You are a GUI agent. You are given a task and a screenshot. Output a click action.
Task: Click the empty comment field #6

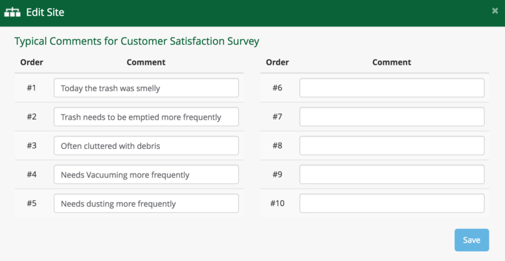pos(392,88)
